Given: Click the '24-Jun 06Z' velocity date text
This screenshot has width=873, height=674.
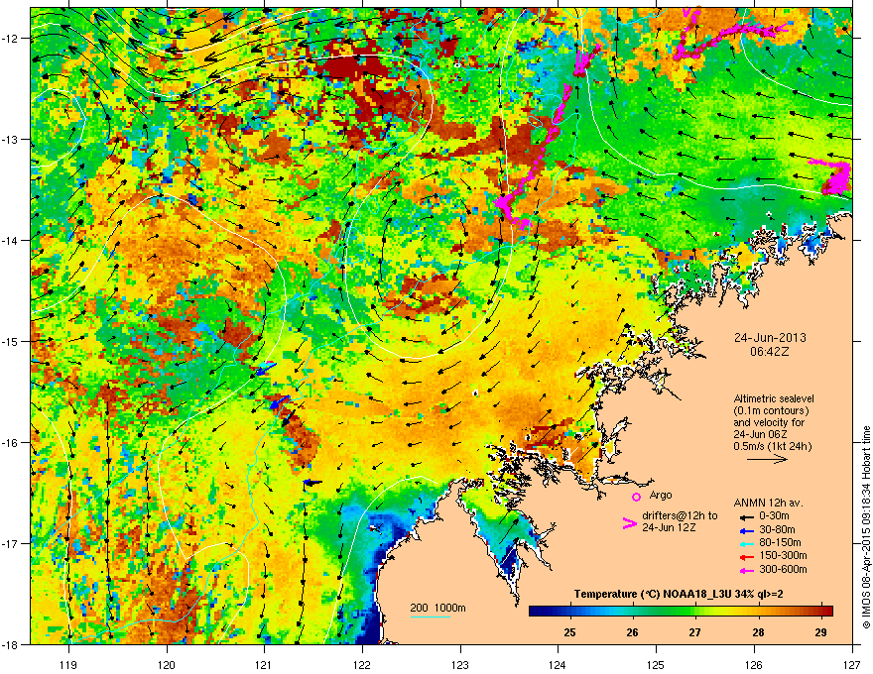Looking at the screenshot, I should [761, 435].
